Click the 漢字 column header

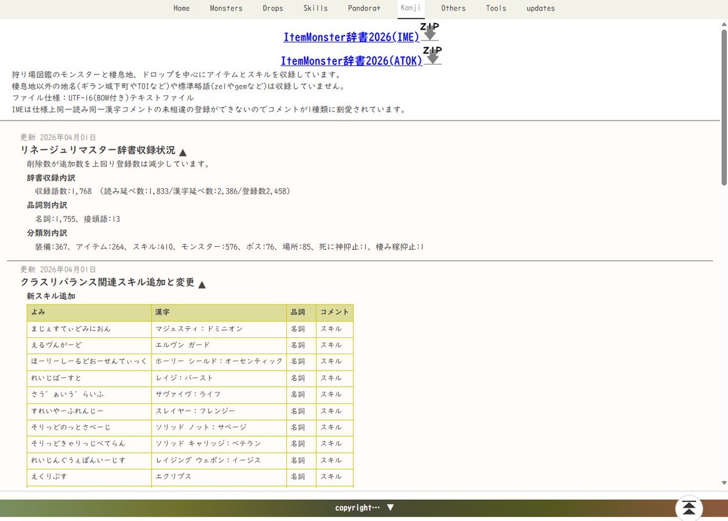coord(219,312)
